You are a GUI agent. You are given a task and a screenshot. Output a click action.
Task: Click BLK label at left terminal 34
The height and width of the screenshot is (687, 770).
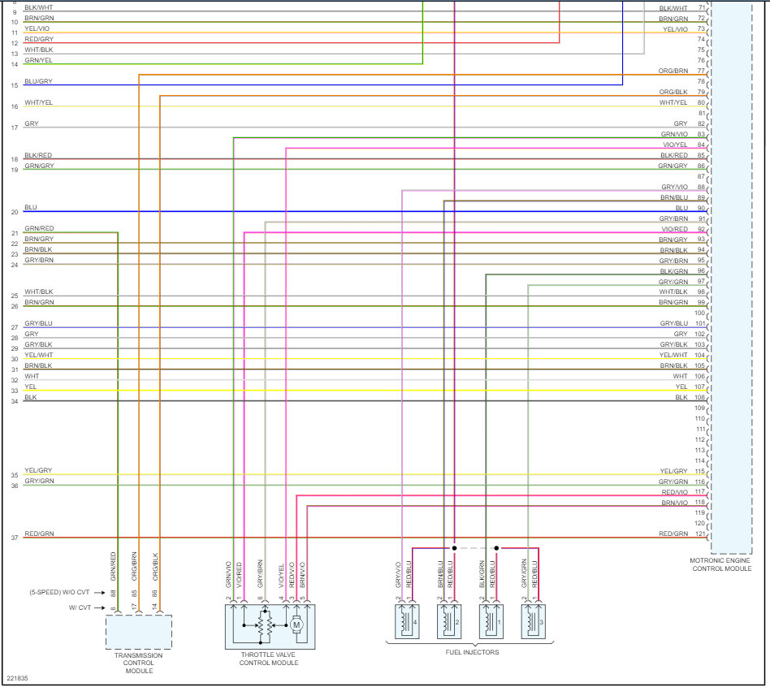(x=30, y=397)
